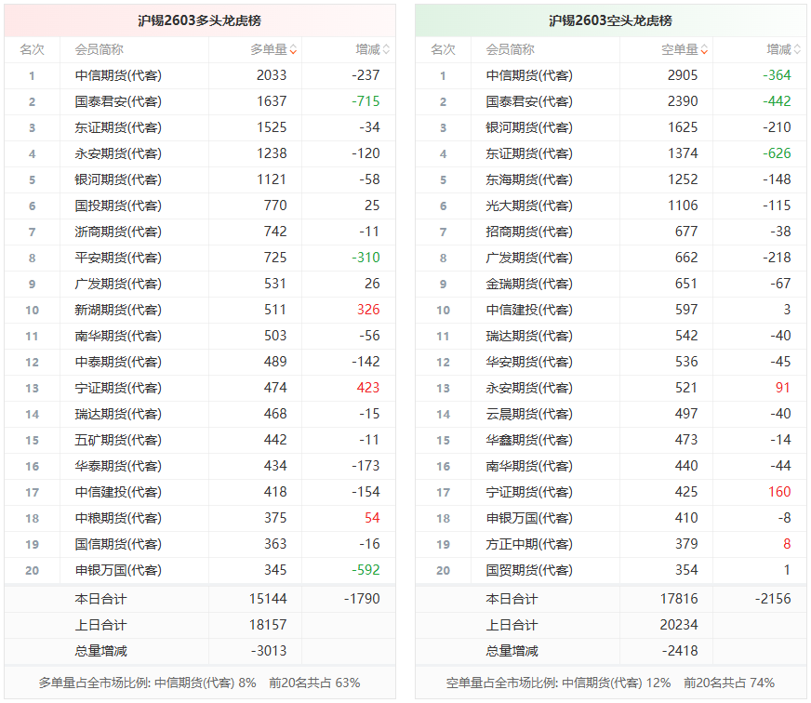Select 中粮期货(代客) row
Image resolution: width=811 pixels, height=703 pixels.
click(200, 518)
